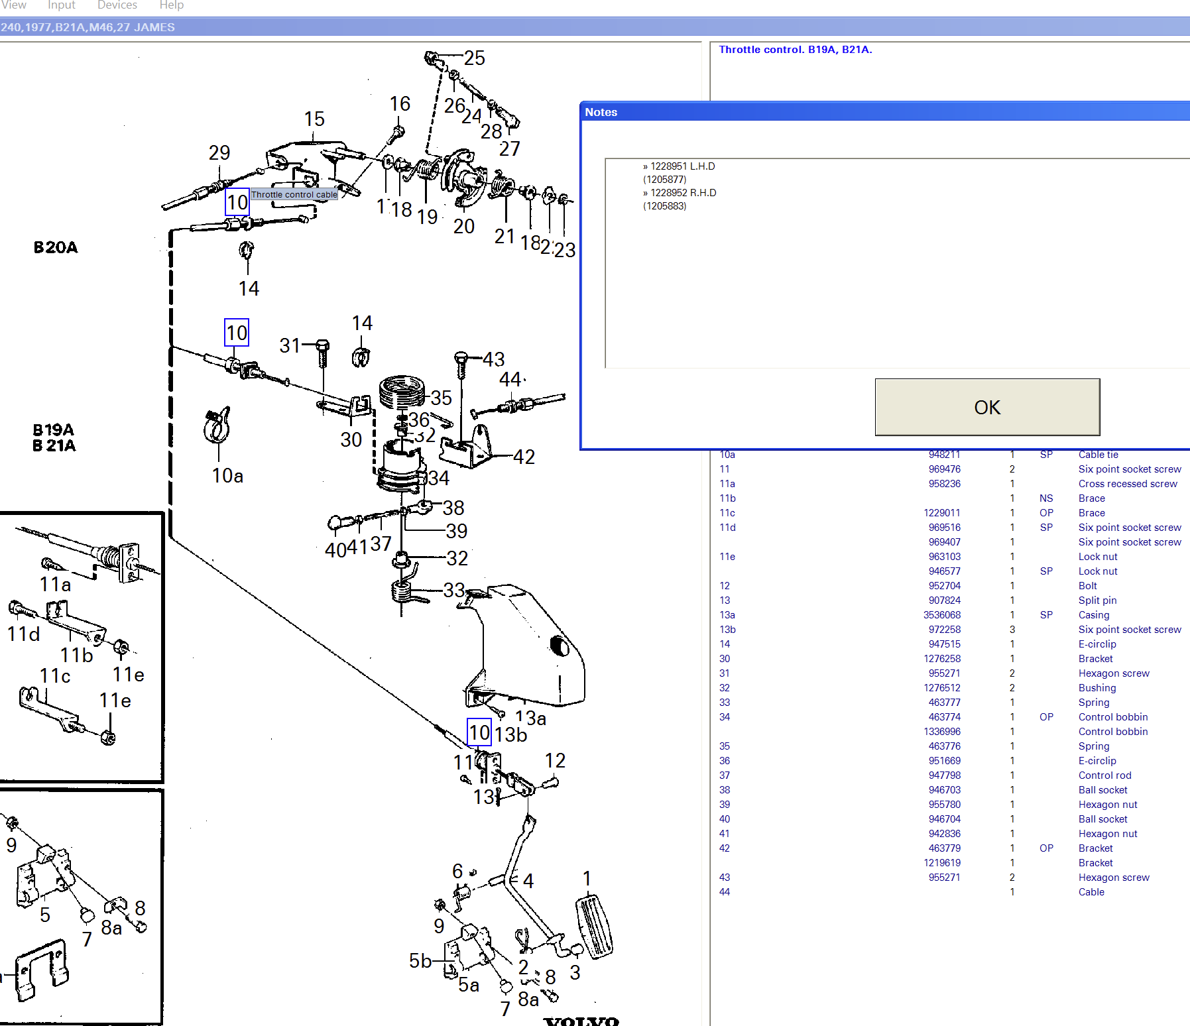Click callout number 15 in diagram
Viewport: 1190px width, 1026px height.
(x=314, y=119)
